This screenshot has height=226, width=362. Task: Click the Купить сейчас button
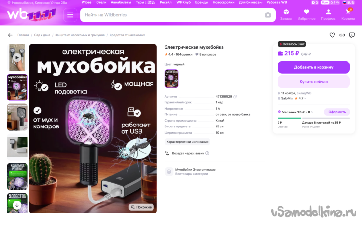[314, 82]
